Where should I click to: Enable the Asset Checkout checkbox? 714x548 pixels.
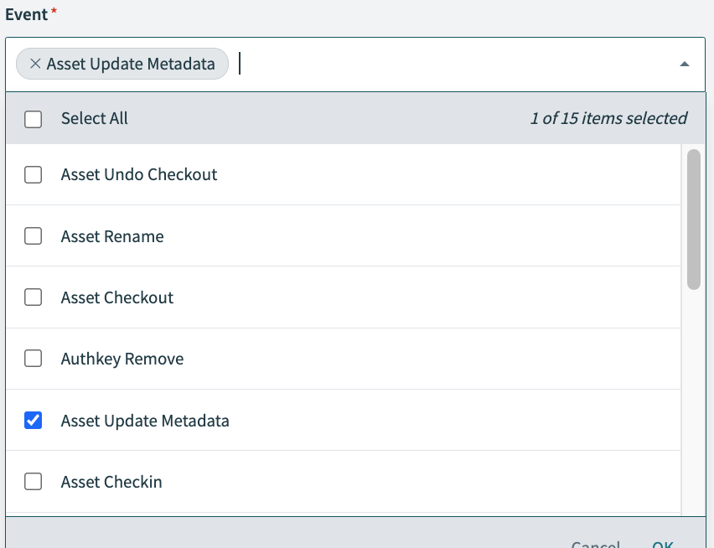[x=34, y=297]
